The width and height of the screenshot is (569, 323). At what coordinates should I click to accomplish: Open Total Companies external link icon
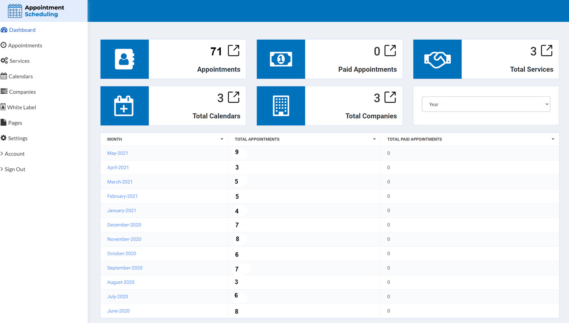pos(390,98)
